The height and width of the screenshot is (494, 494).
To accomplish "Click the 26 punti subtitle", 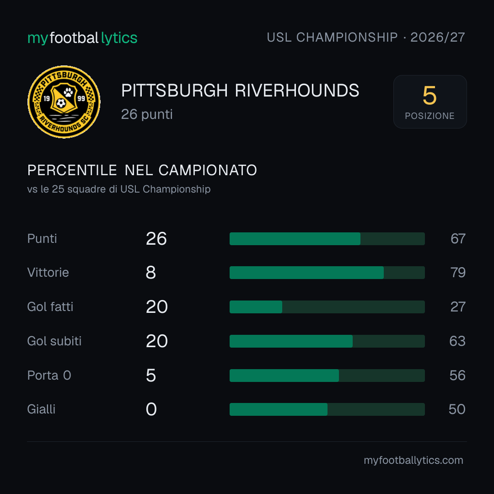I will pyautogui.click(x=147, y=114).
